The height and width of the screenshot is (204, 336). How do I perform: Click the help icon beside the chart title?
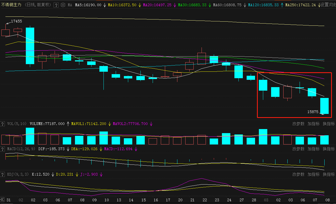[x=56, y=5]
